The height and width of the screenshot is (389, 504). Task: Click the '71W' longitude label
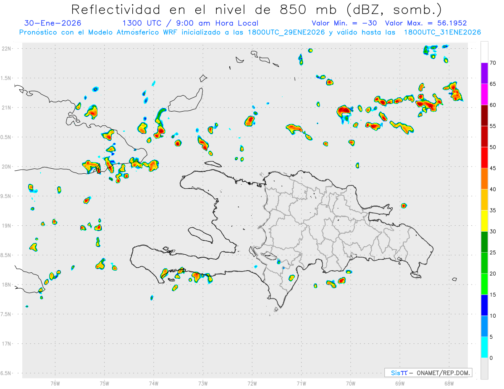[x=301, y=383]
